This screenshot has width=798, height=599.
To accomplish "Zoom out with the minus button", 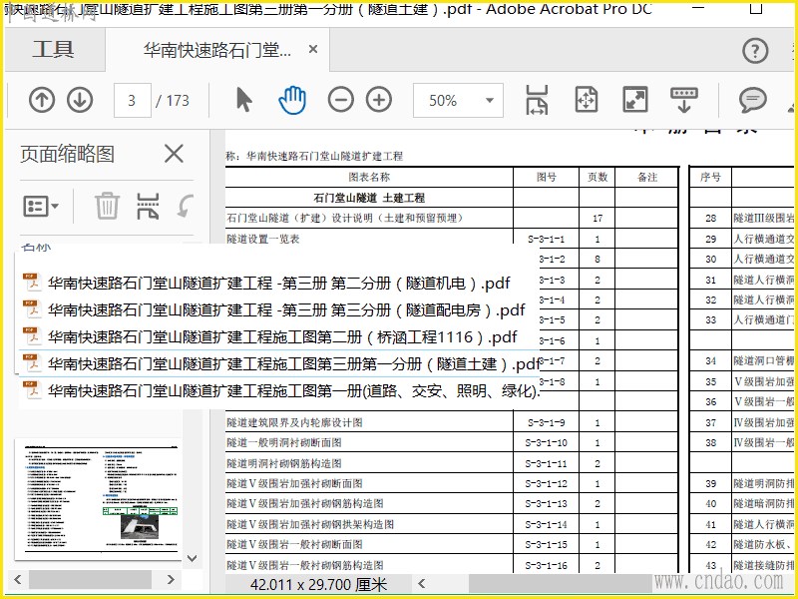I will pyautogui.click(x=340, y=100).
